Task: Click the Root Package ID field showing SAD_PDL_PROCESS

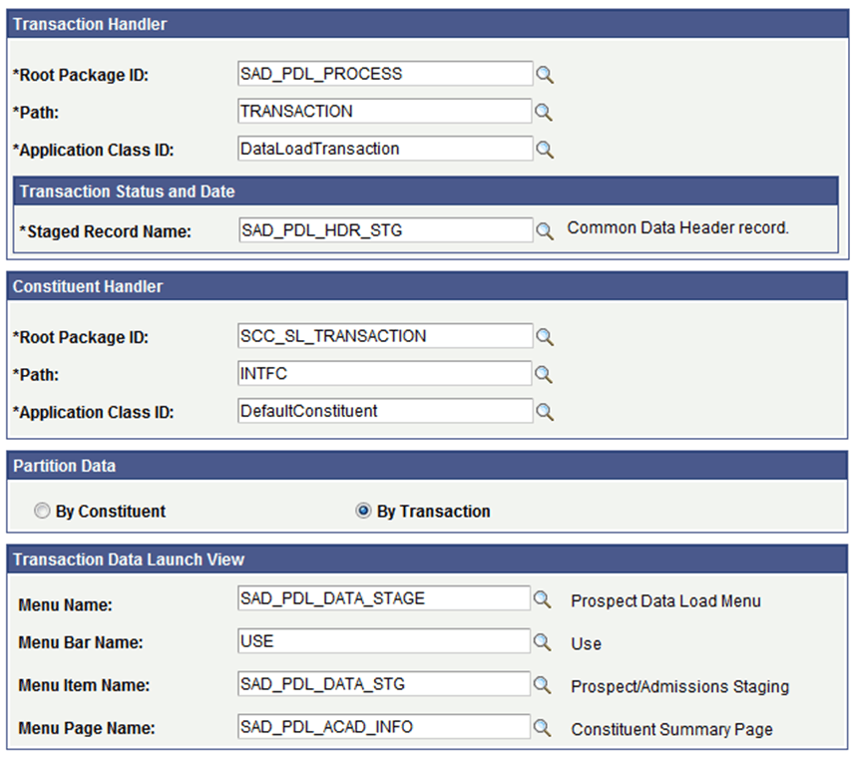Action: click(x=384, y=74)
